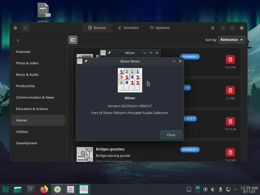
Task: Launch Firefox from taskbar
Action: 44,189
